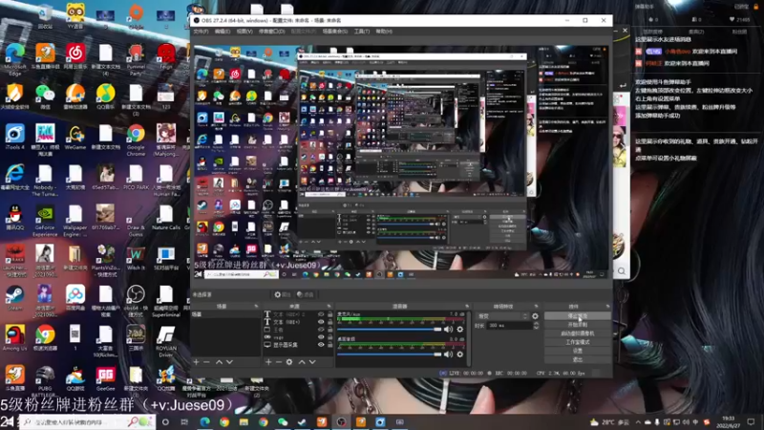Add a new scene with the plus icon

click(x=197, y=362)
